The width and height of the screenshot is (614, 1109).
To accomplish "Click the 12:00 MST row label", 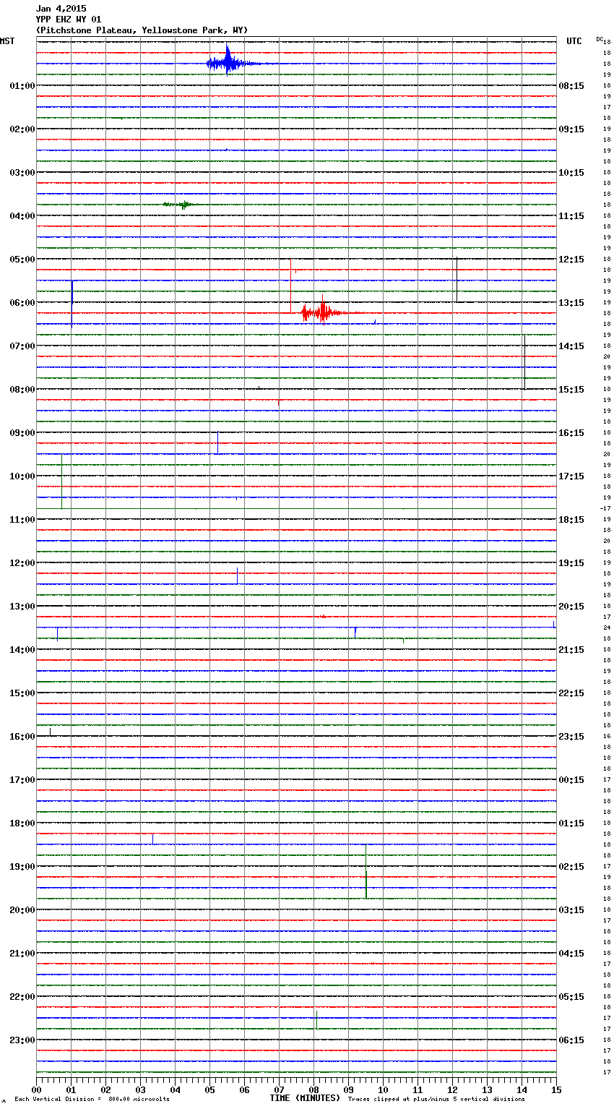I will (22, 563).
